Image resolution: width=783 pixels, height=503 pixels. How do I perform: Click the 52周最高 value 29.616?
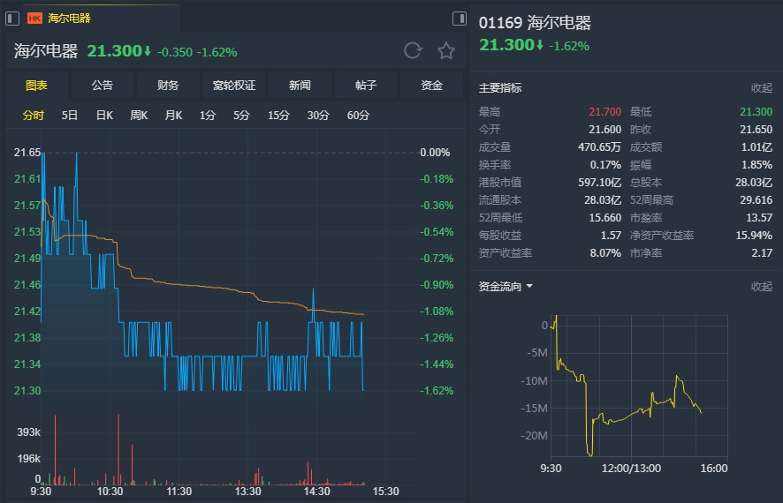(x=756, y=200)
